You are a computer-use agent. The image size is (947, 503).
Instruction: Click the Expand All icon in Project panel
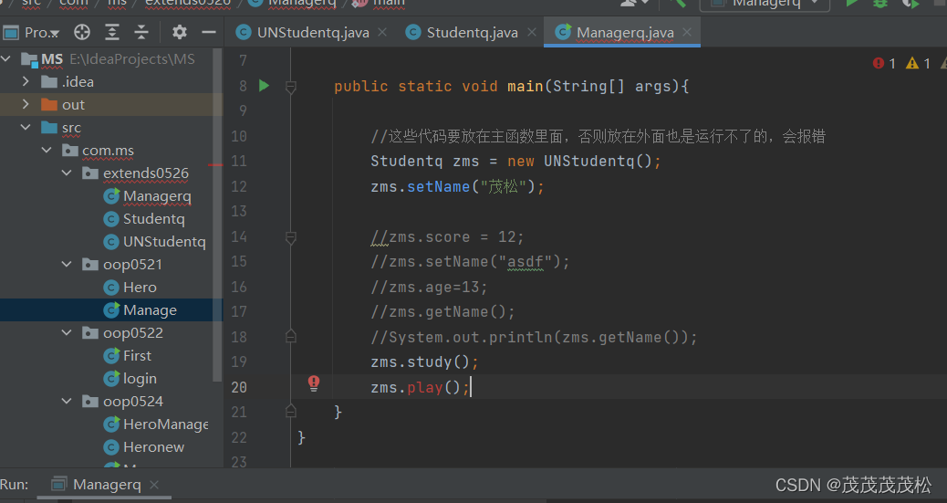click(x=112, y=32)
